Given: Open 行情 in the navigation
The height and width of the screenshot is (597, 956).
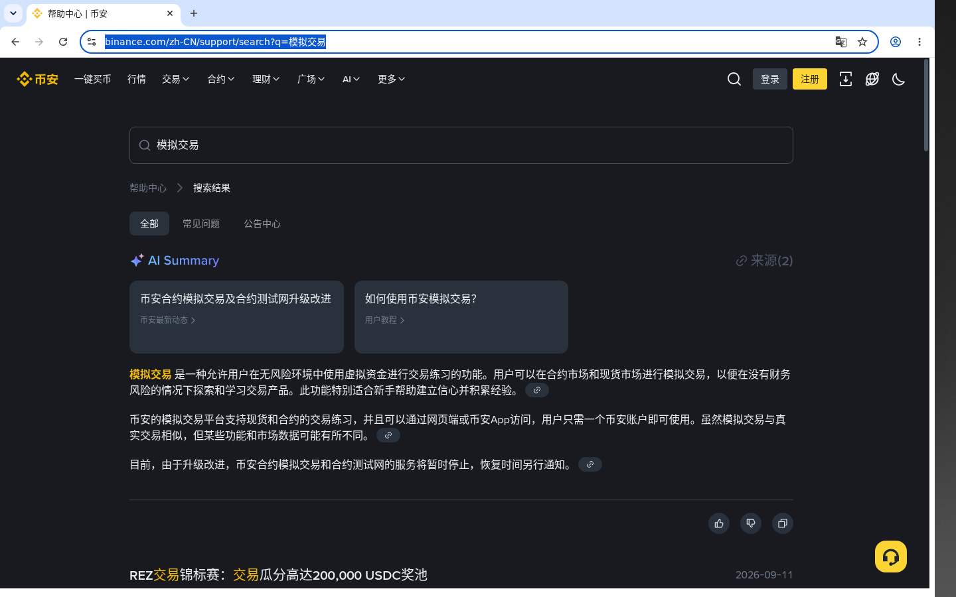Looking at the screenshot, I should (x=137, y=79).
